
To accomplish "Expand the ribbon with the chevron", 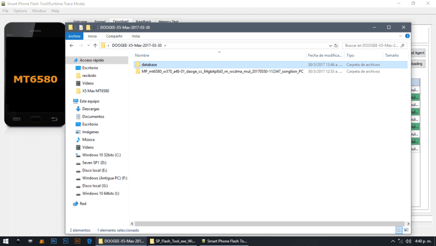I will pyautogui.click(x=401, y=36).
